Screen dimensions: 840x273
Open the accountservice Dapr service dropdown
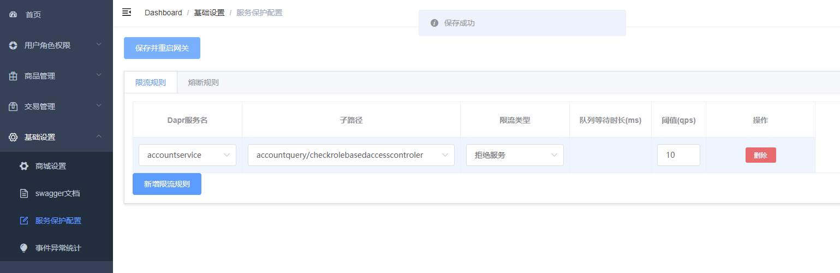[x=187, y=155]
